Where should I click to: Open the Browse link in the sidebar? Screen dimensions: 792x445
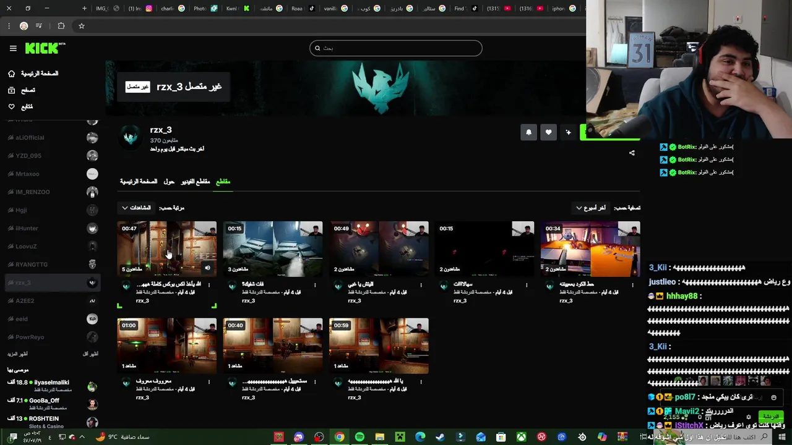[x=21, y=90]
